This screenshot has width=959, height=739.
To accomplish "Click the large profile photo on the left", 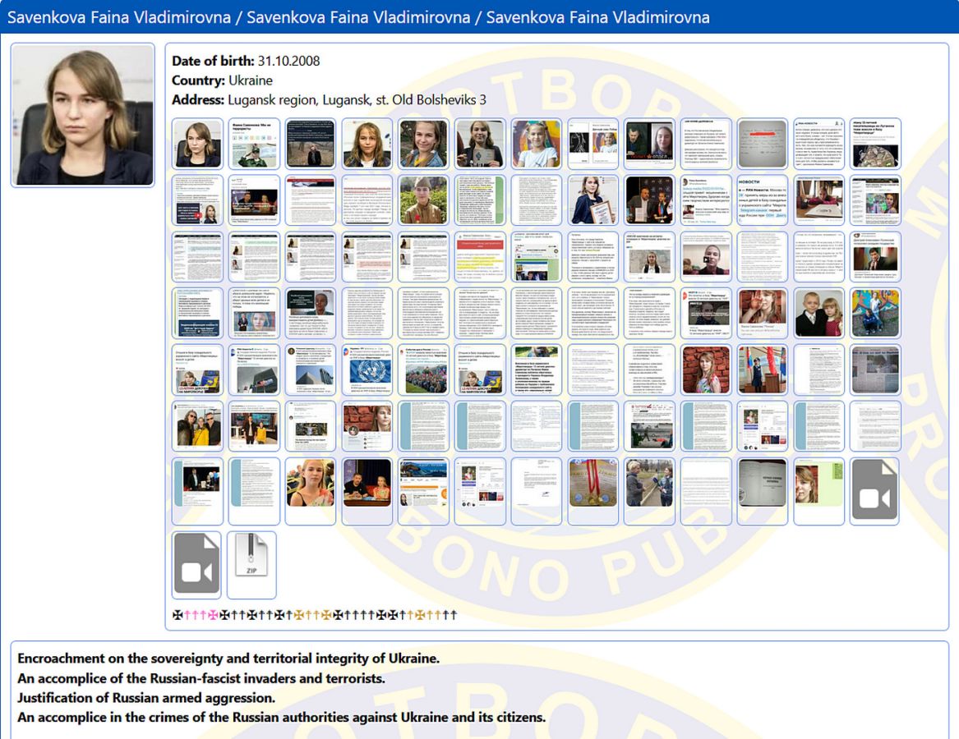I will [82, 115].
